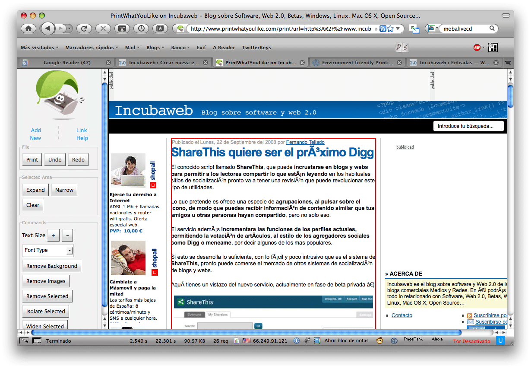Click the Narrow button
The width and height of the screenshot is (531, 369).
(64, 190)
